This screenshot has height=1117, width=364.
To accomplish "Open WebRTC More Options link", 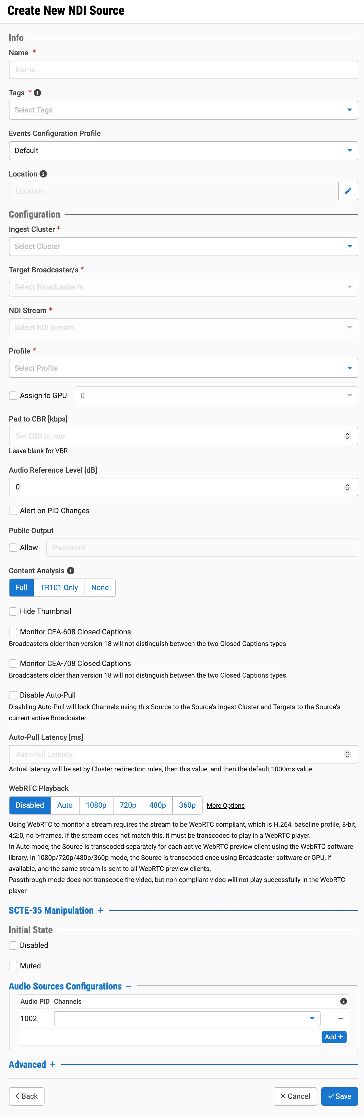I will coord(226,806).
